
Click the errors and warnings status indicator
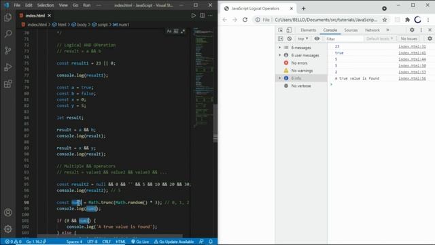coord(13,242)
